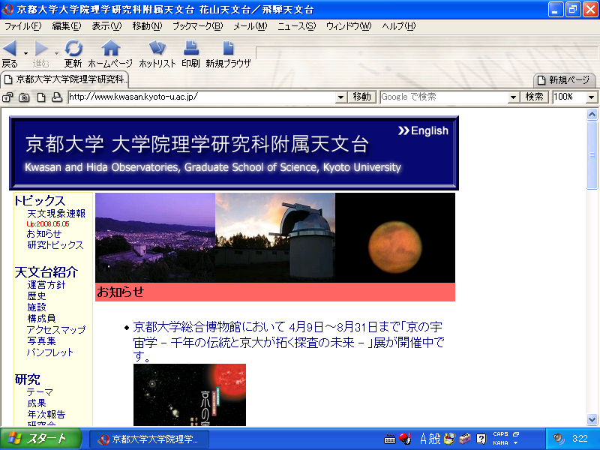Open the 構成員 link
600x450 pixels.
click(41, 318)
